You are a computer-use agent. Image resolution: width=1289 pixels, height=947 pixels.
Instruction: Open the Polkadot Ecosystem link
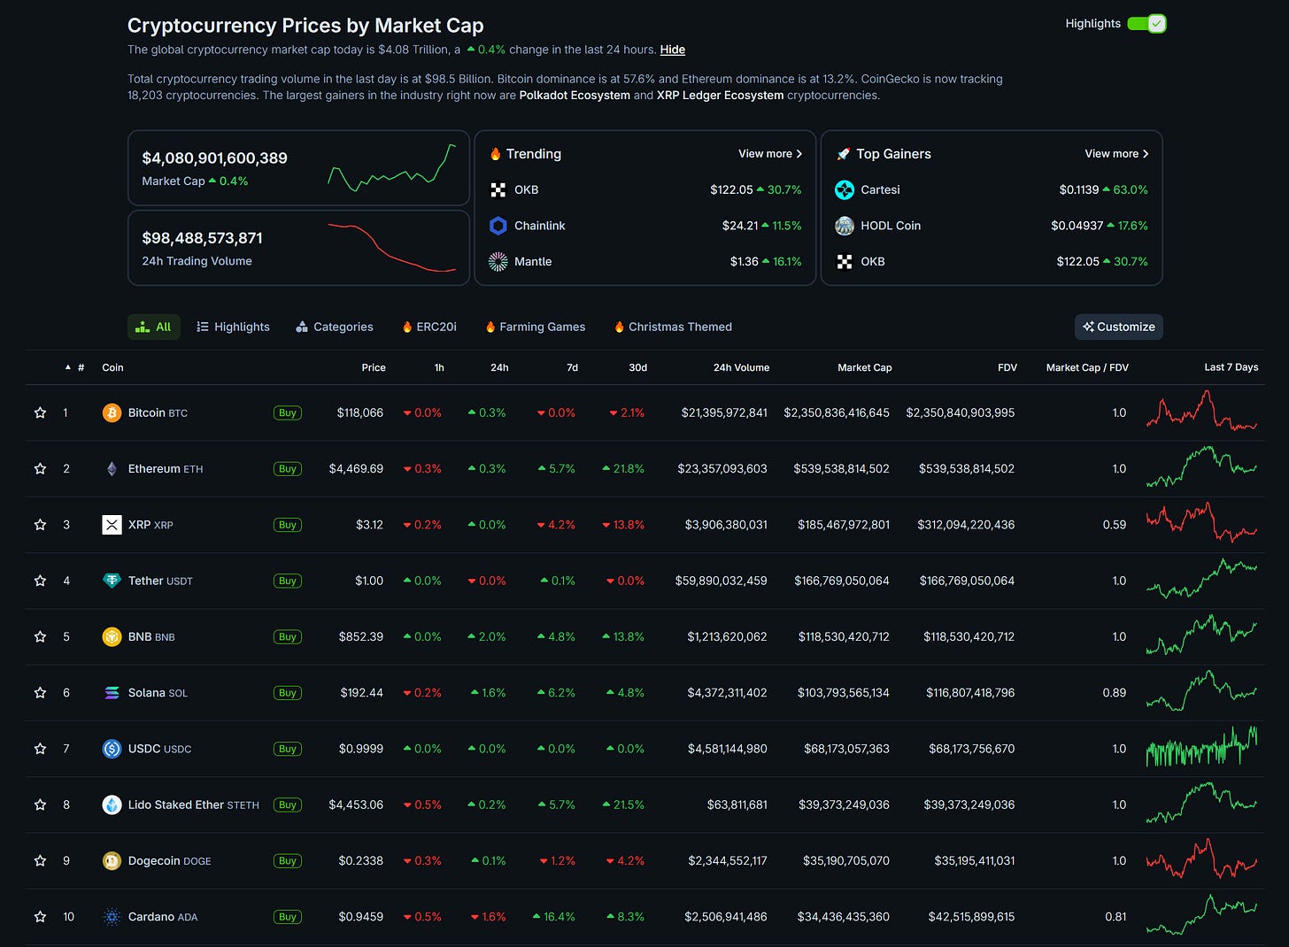(x=575, y=95)
